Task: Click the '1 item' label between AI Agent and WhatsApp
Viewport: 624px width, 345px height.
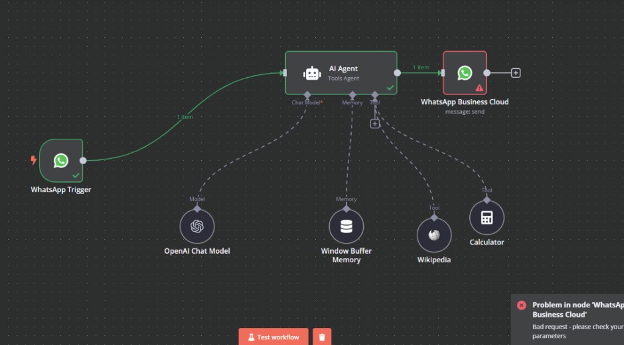Action: click(420, 68)
